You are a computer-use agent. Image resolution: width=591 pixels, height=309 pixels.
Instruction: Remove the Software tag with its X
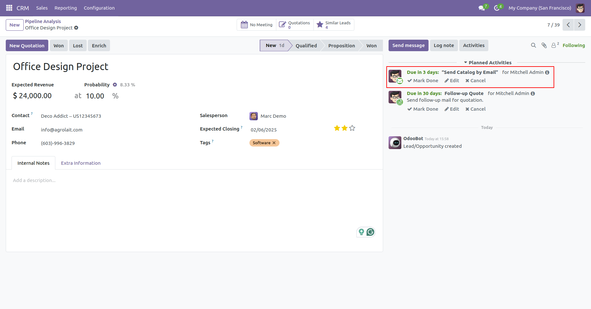coord(274,143)
